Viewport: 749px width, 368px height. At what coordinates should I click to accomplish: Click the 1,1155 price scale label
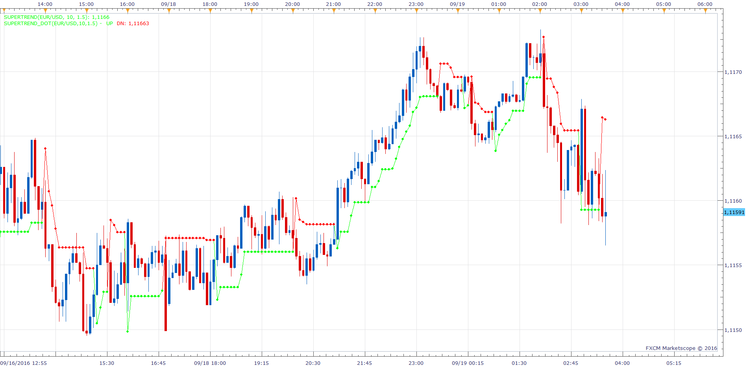click(x=733, y=265)
